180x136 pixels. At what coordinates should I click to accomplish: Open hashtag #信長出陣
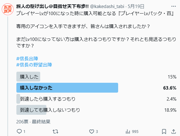27,58
